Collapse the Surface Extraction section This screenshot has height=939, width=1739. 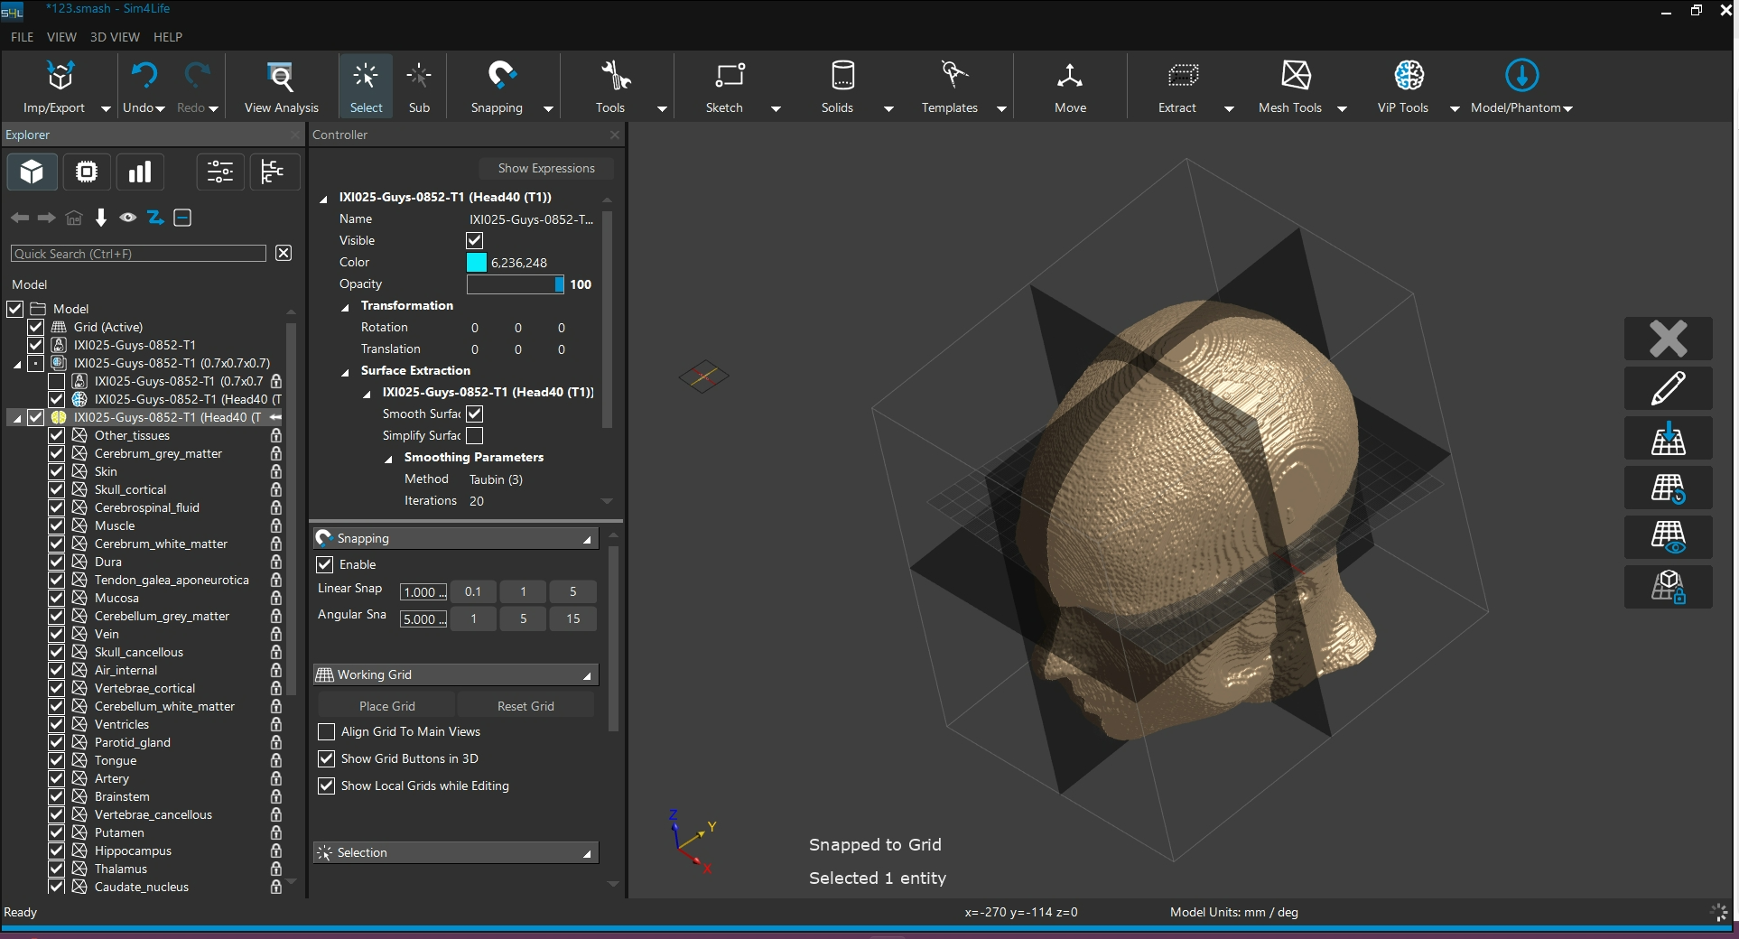tap(346, 371)
